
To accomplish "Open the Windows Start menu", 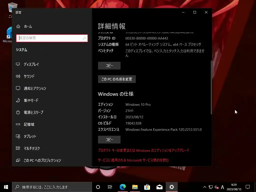I will point(6,187).
